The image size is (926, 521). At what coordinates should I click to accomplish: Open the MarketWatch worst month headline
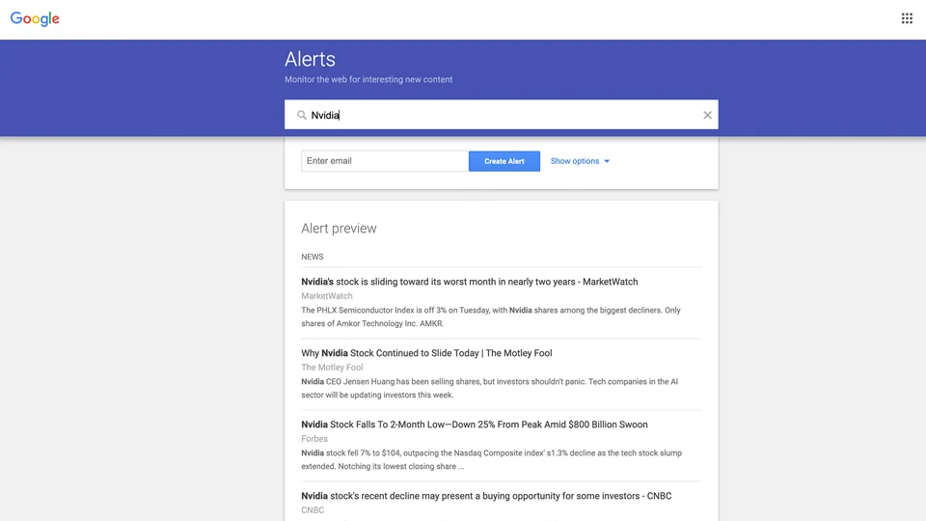tap(470, 282)
